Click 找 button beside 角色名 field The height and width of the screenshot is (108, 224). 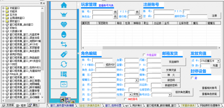(115, 17)
